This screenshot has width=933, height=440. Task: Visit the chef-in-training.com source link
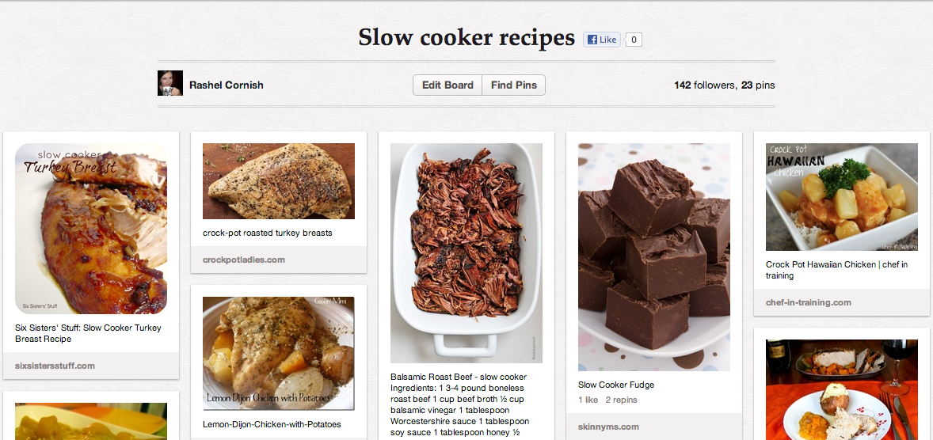(809, 302)
